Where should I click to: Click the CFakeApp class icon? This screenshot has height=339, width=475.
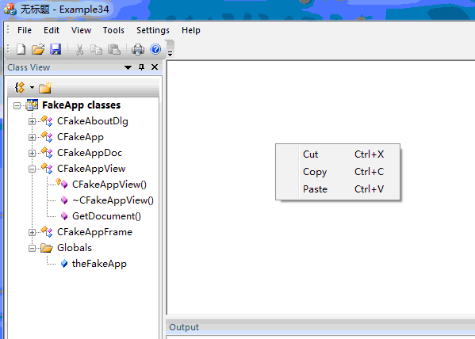pyautogui.click(x=47, y=137)
